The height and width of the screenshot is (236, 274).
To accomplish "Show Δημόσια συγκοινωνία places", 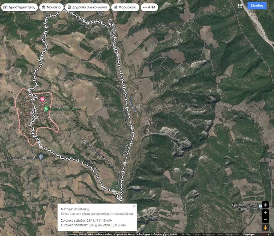I will pos(88,7).
